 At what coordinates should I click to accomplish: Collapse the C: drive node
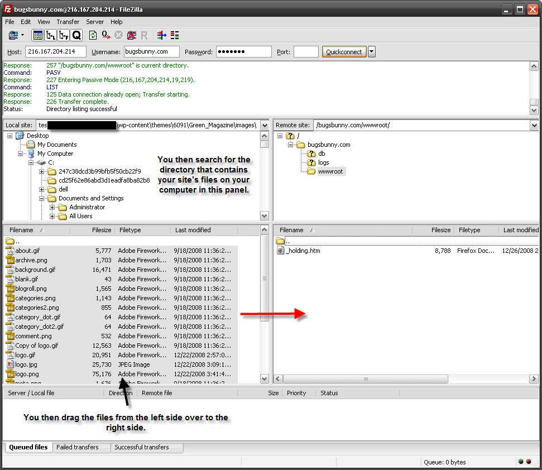click(x=31, y=163)
